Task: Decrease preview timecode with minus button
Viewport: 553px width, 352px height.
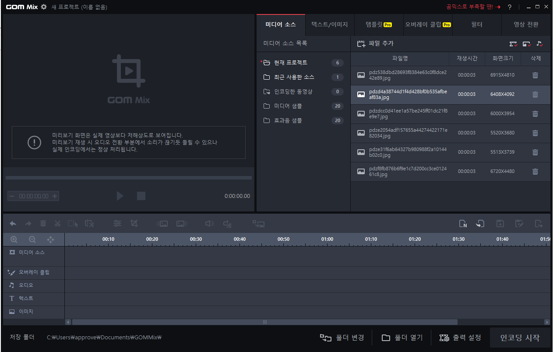Action: (12, 196)
